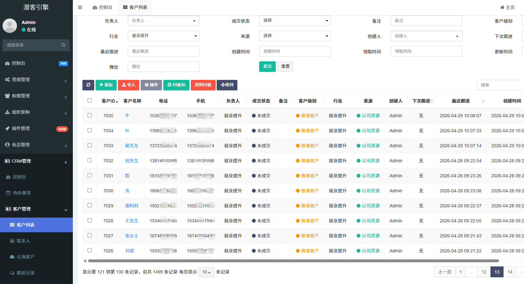Open the page size 10 dropdown

206,272
